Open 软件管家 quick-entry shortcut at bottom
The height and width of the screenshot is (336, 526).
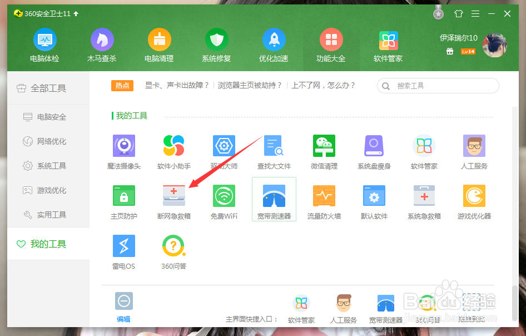point(301,309)
